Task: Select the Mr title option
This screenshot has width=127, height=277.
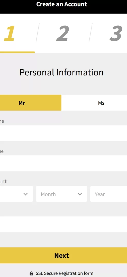Action: [31, 103]
